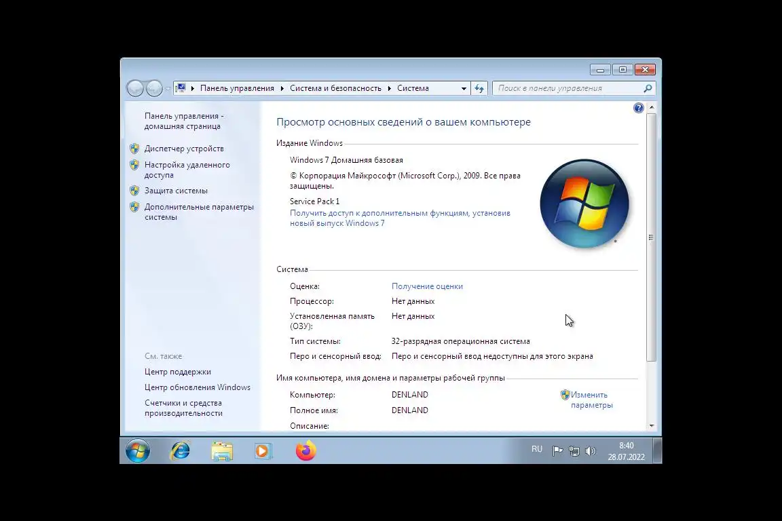Open Центр поддержки link

click(178, 372)
